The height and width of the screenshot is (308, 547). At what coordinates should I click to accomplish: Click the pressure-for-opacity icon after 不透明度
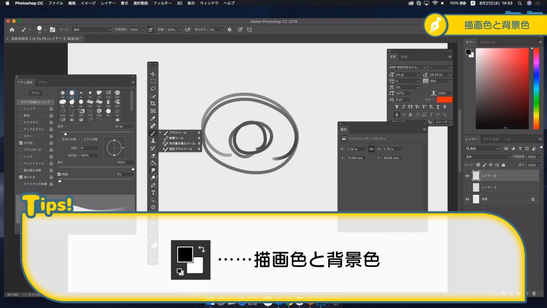[150, 29]
